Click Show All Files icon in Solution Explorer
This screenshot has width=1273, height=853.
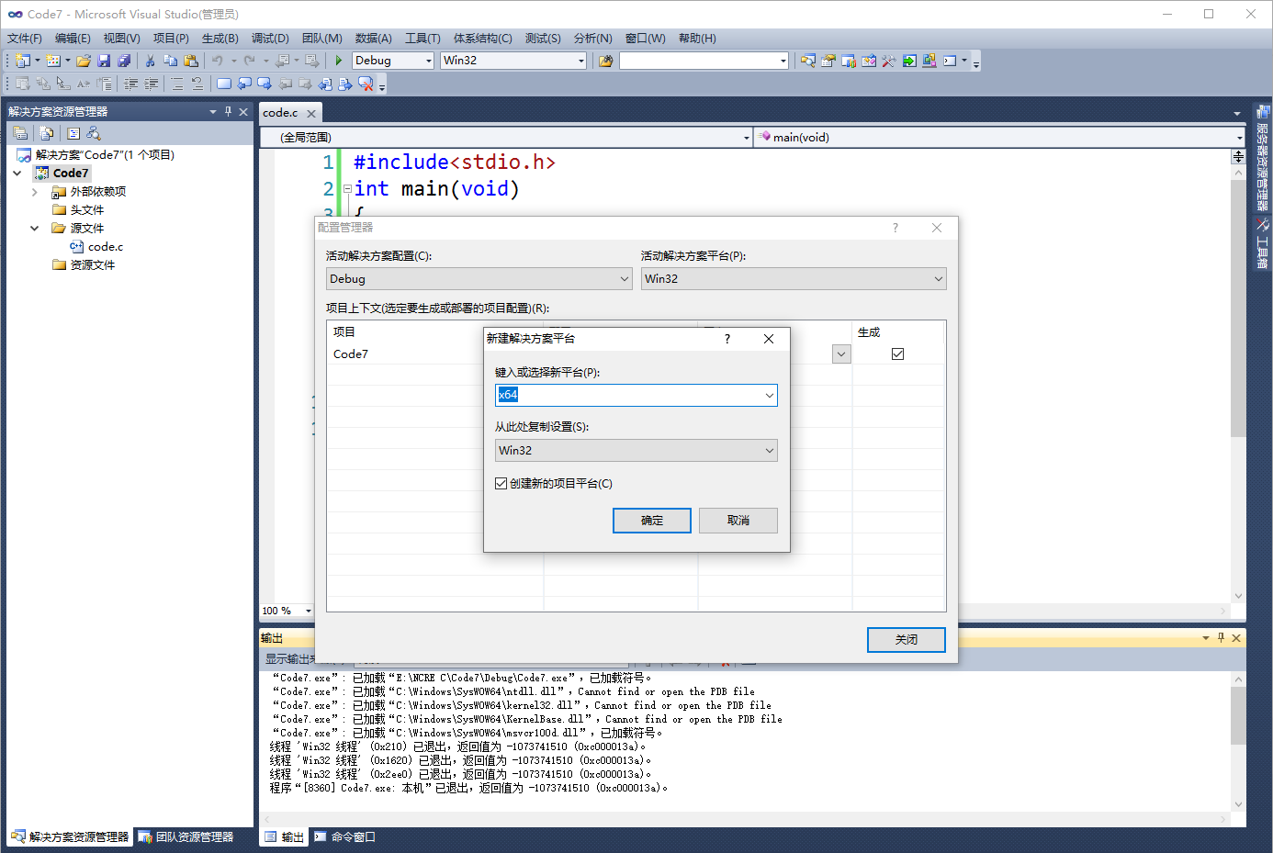[47, 133]
